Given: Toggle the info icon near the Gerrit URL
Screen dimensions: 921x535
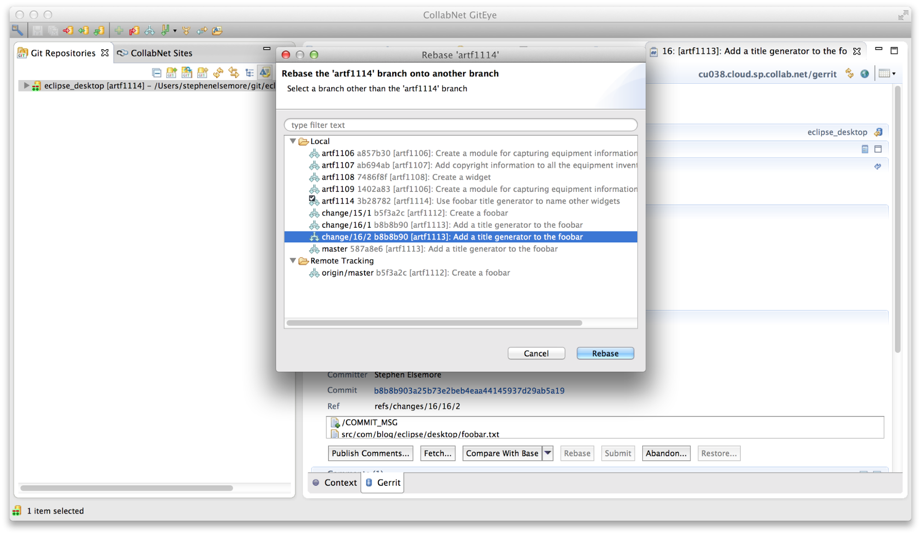Looking at the screenshot, I should tap(865, 74).
